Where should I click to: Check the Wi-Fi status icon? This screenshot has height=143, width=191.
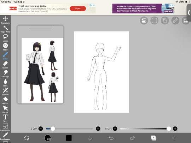177,2
